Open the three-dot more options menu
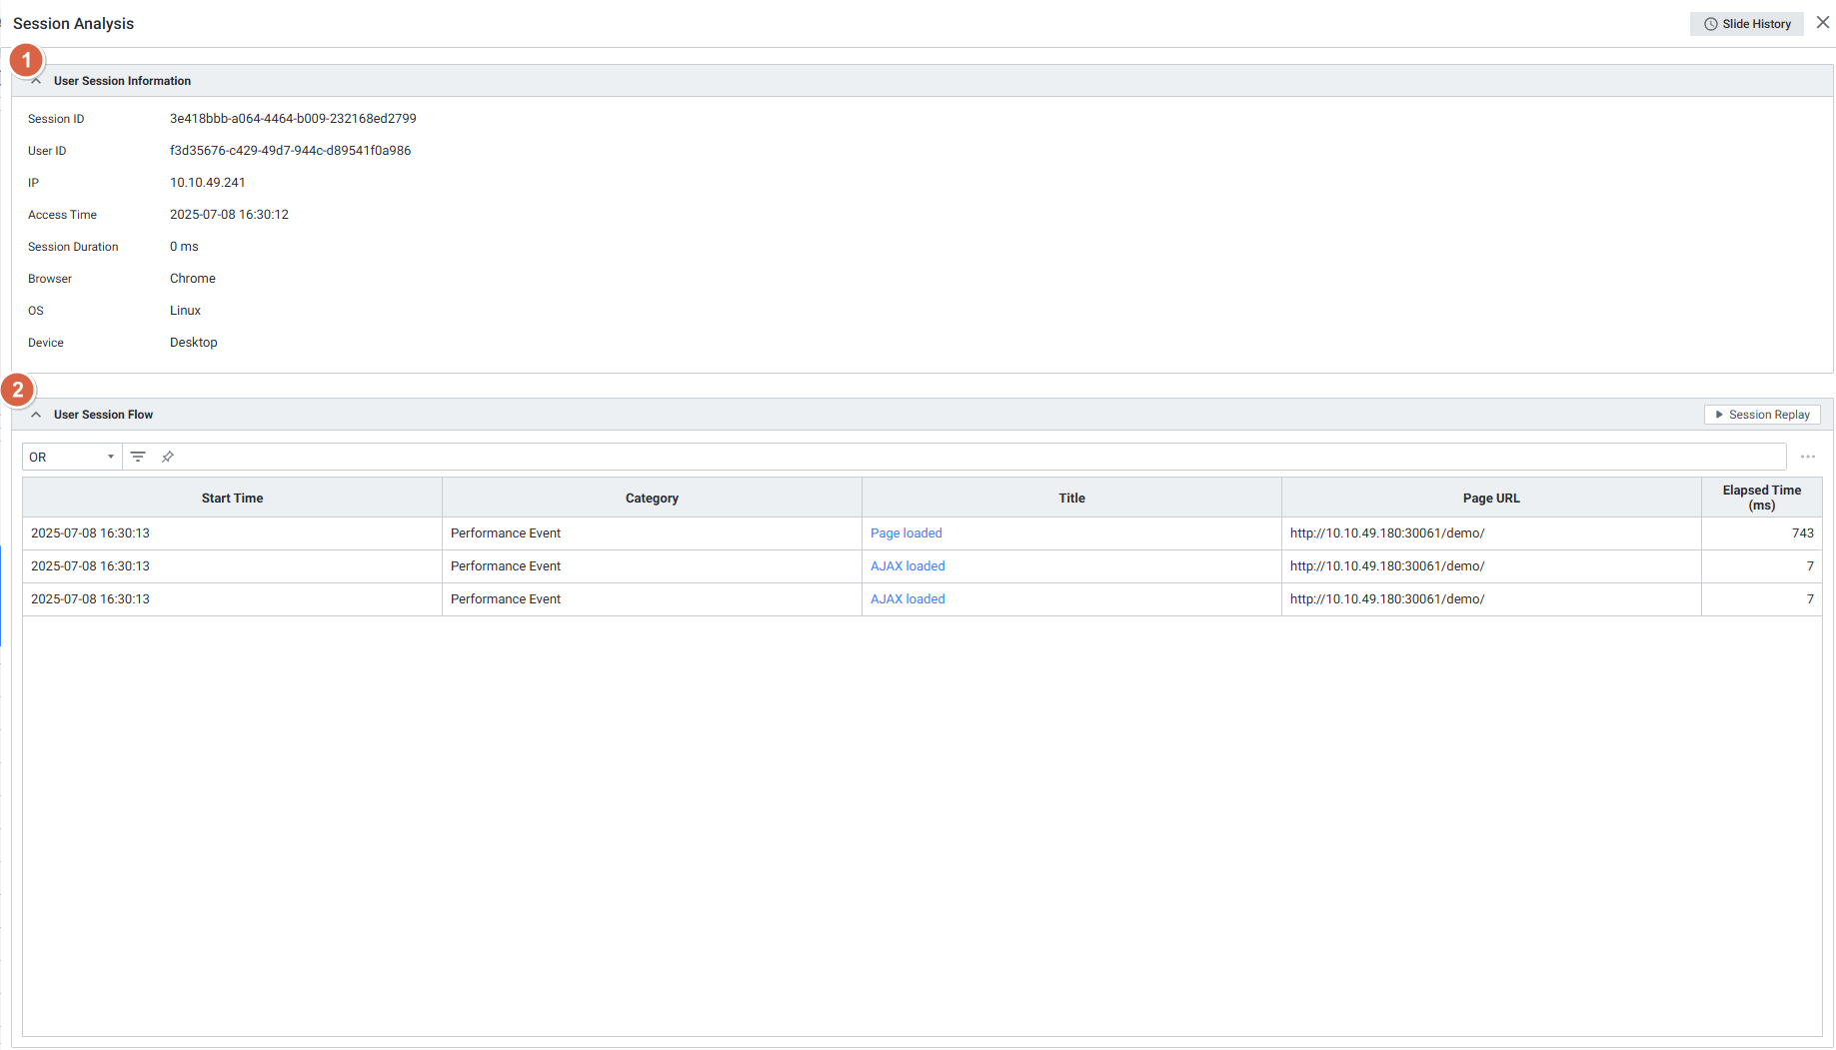 (1808, 457)
